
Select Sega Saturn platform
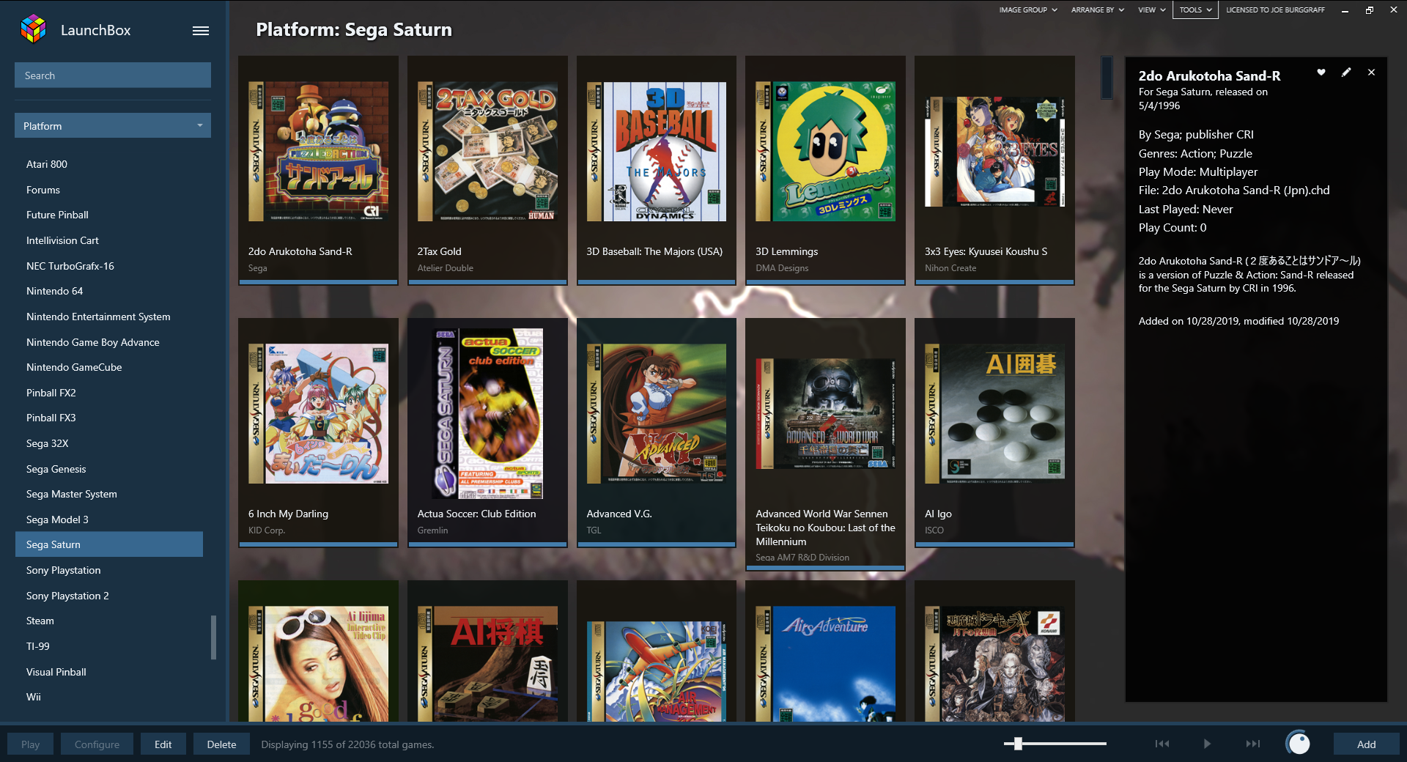(109, 544)
